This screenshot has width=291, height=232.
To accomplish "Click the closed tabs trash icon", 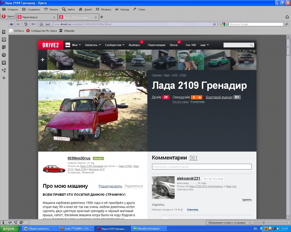I will [287, 17].
